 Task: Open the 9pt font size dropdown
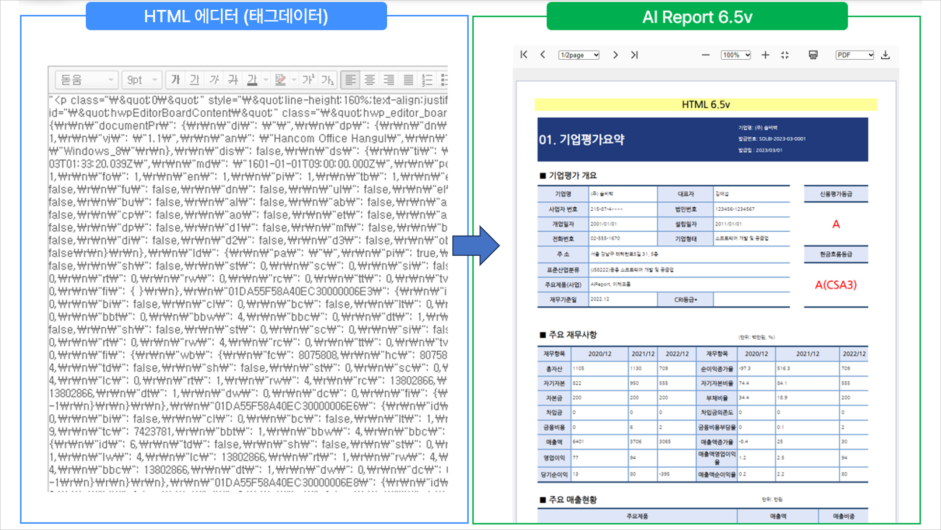142,79
